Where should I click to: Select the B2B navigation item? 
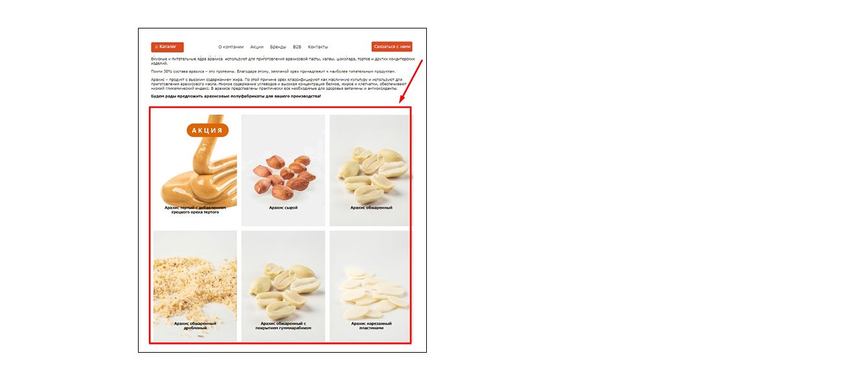[297, 47]
